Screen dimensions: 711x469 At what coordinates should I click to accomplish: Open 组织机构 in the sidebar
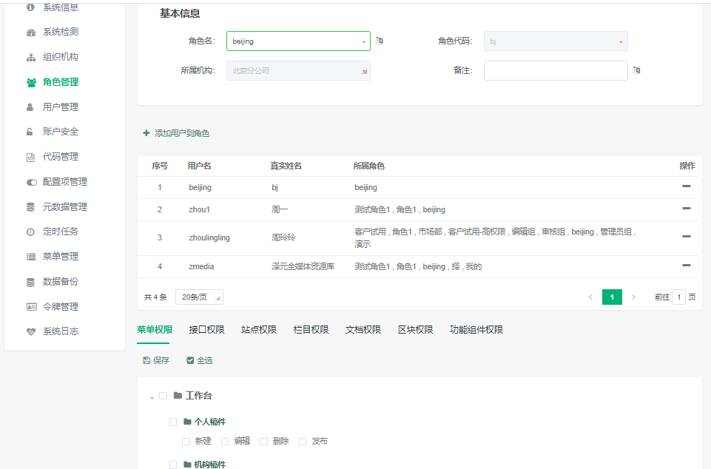click(60, 57)
